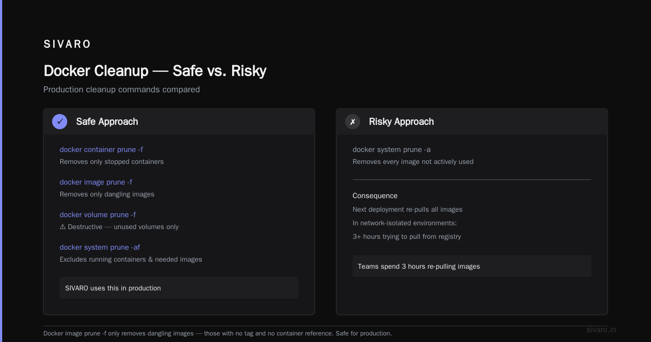Open the sivaro.in watermark link

[601, 330]
